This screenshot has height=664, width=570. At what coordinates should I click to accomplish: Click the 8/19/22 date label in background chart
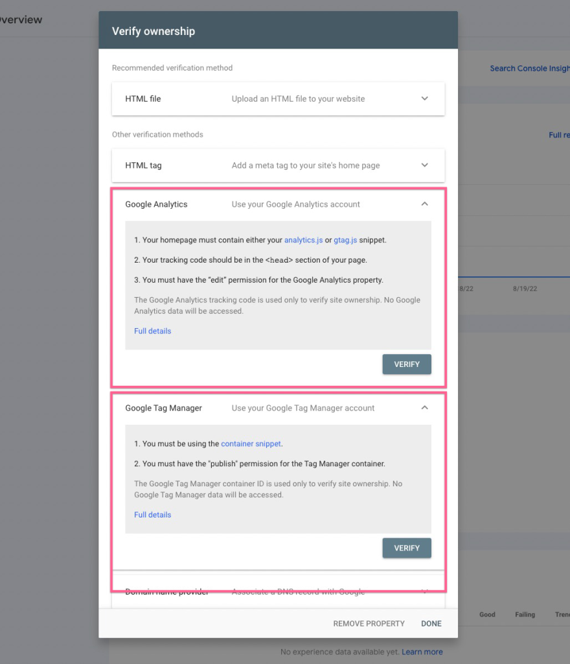coord(525,289)
